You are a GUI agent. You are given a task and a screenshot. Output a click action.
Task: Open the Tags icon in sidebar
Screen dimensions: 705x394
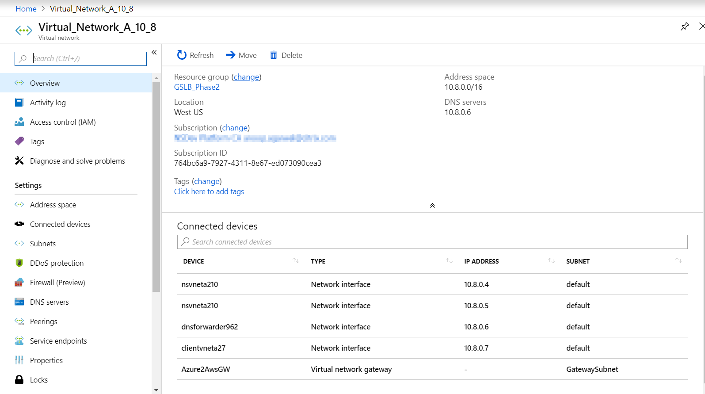(x=19, y=142)
